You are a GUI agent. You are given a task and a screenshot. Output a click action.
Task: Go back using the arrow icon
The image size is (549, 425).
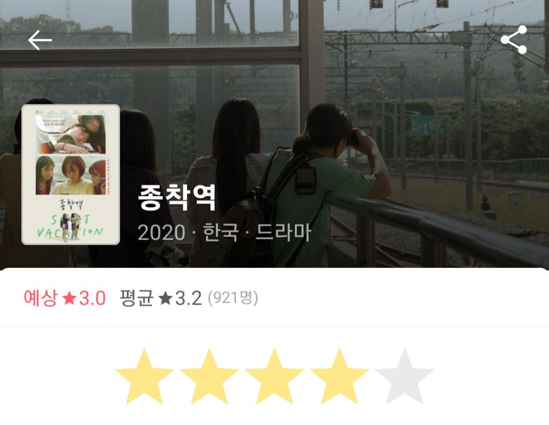click(x=40, y=40)
